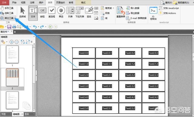Click 导出数据 export data
194x117 pixels.
click(133, 13)
